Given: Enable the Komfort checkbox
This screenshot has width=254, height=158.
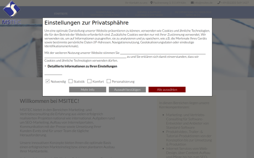Looking at the screenshot, I should pyautogui.click(x=89, y=81).
